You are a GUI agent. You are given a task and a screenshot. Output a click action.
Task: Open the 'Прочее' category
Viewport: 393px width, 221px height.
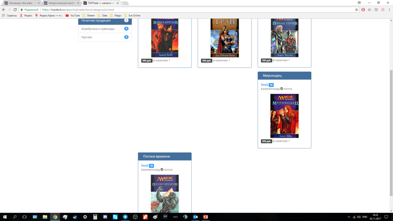(86, 37)
